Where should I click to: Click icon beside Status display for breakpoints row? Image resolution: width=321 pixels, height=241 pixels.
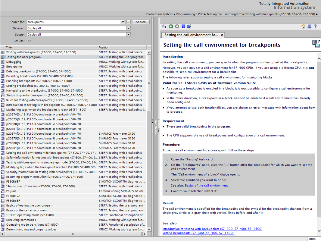(2, 95)
